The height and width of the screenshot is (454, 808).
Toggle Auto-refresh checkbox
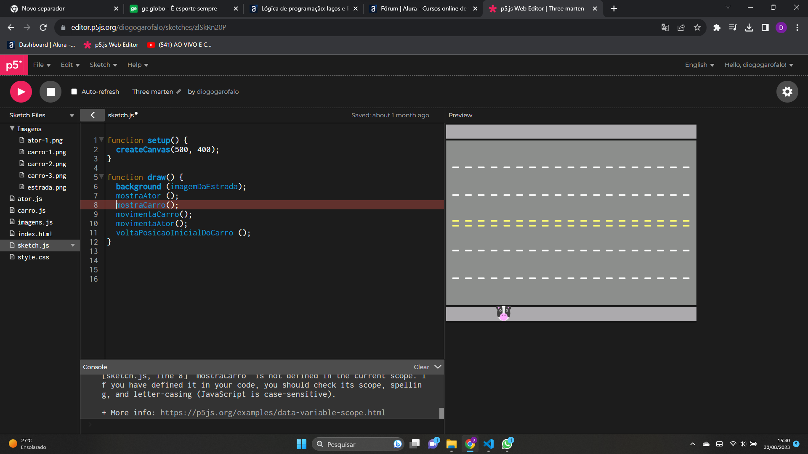74,92
